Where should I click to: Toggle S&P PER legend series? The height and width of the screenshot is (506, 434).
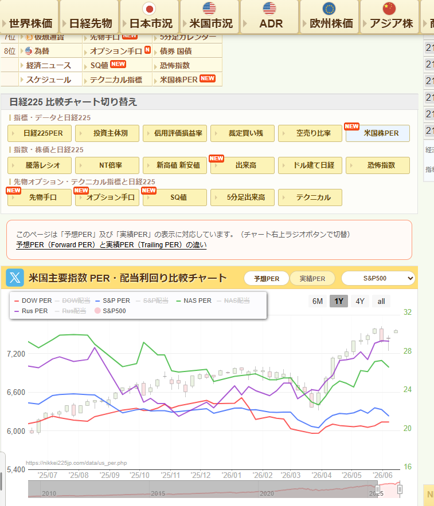point(113,301)
